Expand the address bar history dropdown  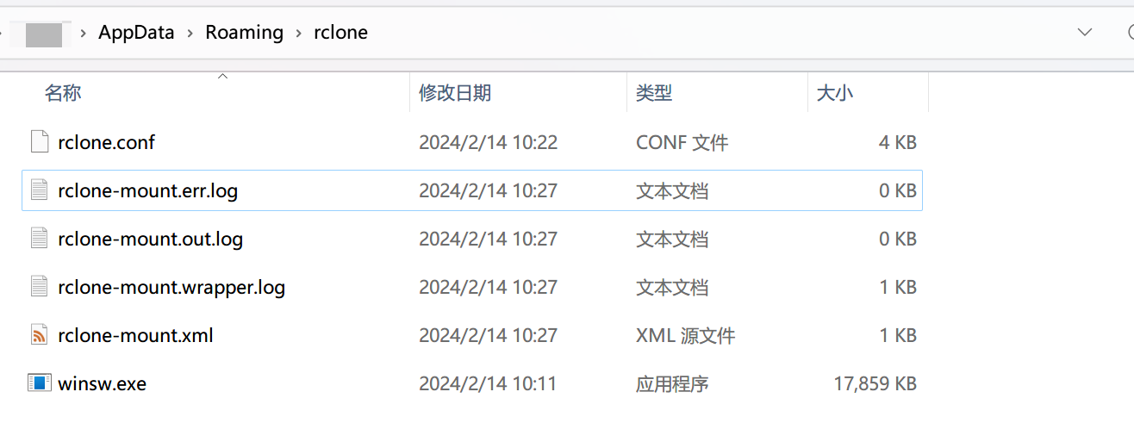click(x=1085, y=33)
